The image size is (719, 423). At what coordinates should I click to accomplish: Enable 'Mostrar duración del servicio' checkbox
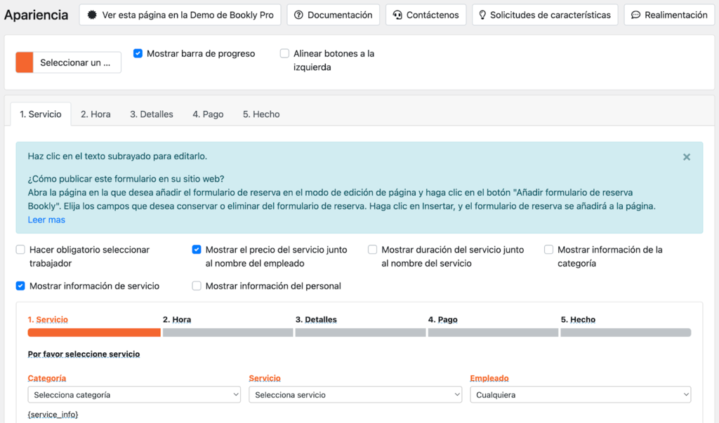point(372,249)
